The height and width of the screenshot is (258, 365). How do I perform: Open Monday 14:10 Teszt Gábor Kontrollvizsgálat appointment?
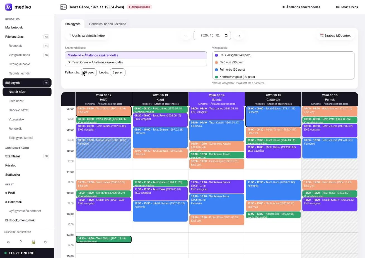(104, 239)
